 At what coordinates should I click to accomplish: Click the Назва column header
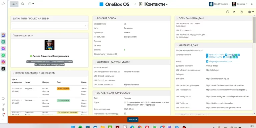click(27, 82)
